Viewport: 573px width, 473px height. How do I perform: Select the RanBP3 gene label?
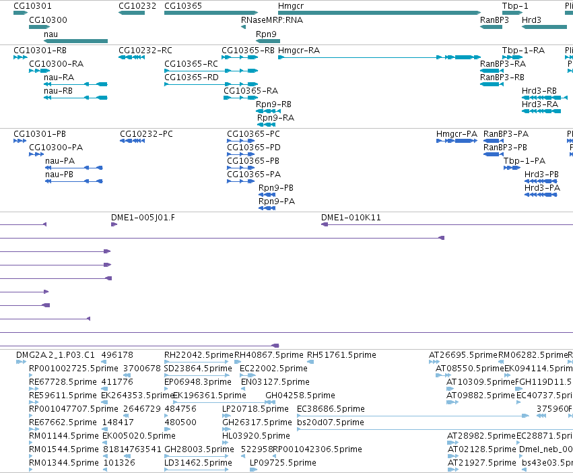click(494, 20)
